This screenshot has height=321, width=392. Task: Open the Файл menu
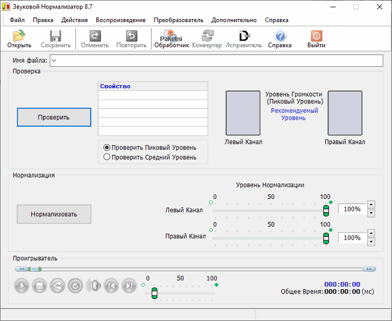(x=17, y=20)
